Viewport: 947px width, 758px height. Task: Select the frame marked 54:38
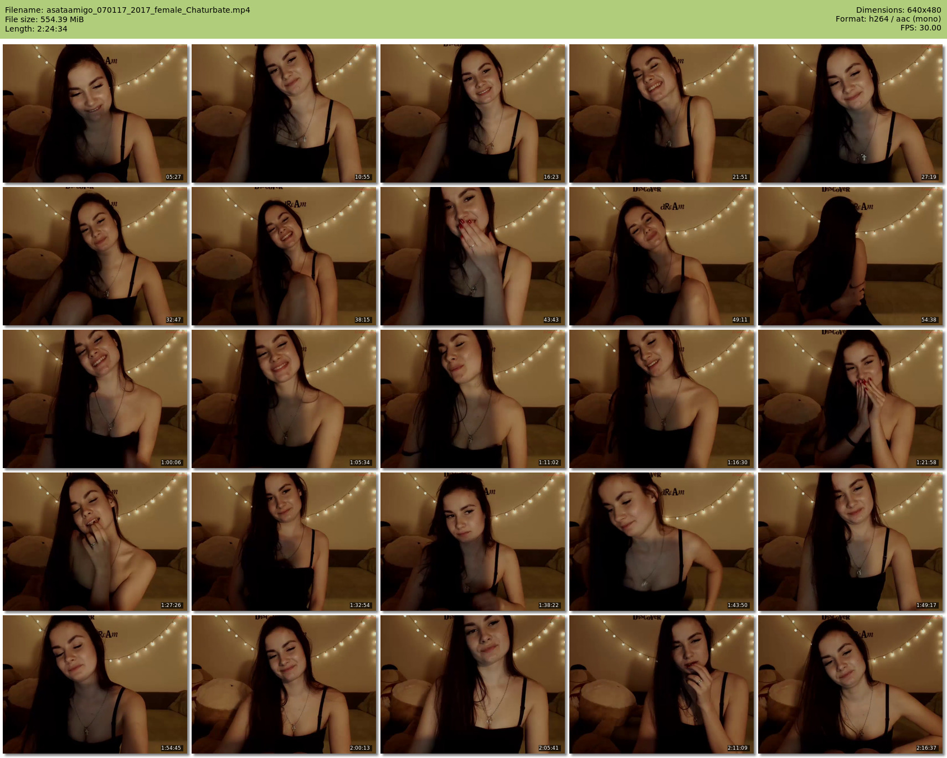pyautogui.click(x=851, y=256)
